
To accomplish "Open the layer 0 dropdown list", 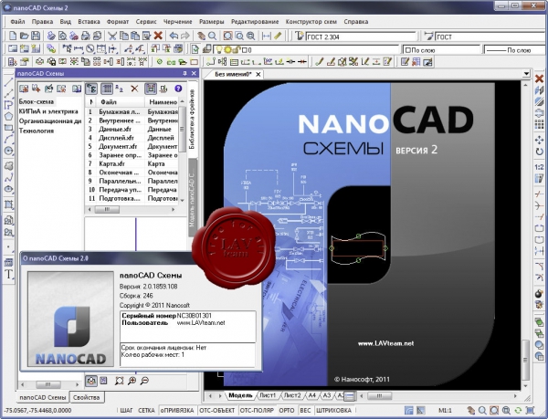I will 307,49.
